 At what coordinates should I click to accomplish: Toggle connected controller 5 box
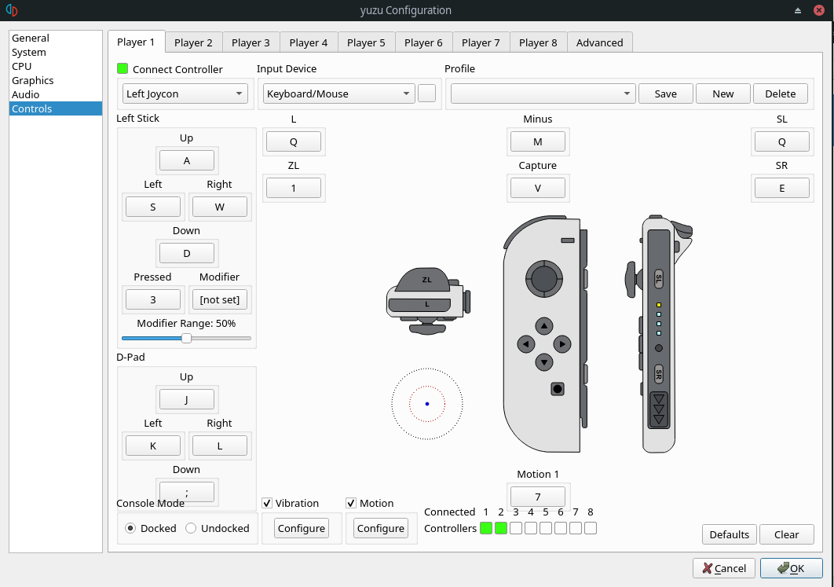click(546, 528)
